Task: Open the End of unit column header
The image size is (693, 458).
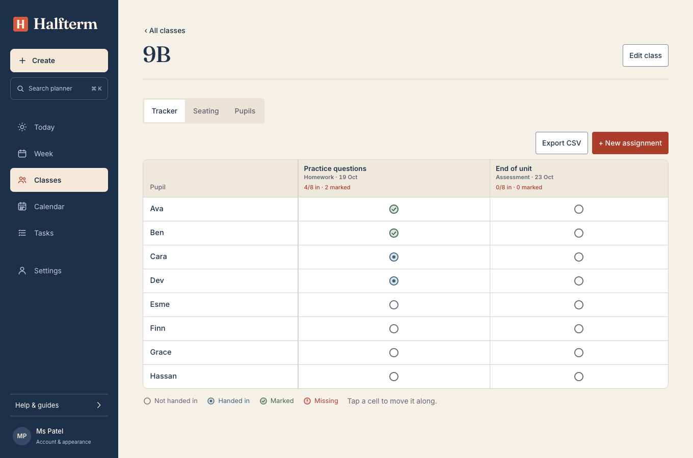Action: click(579, 178)
